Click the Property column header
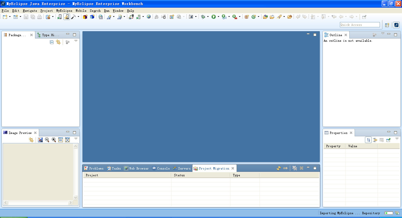The height and width of the screenshot is (218, 402). 335,146
